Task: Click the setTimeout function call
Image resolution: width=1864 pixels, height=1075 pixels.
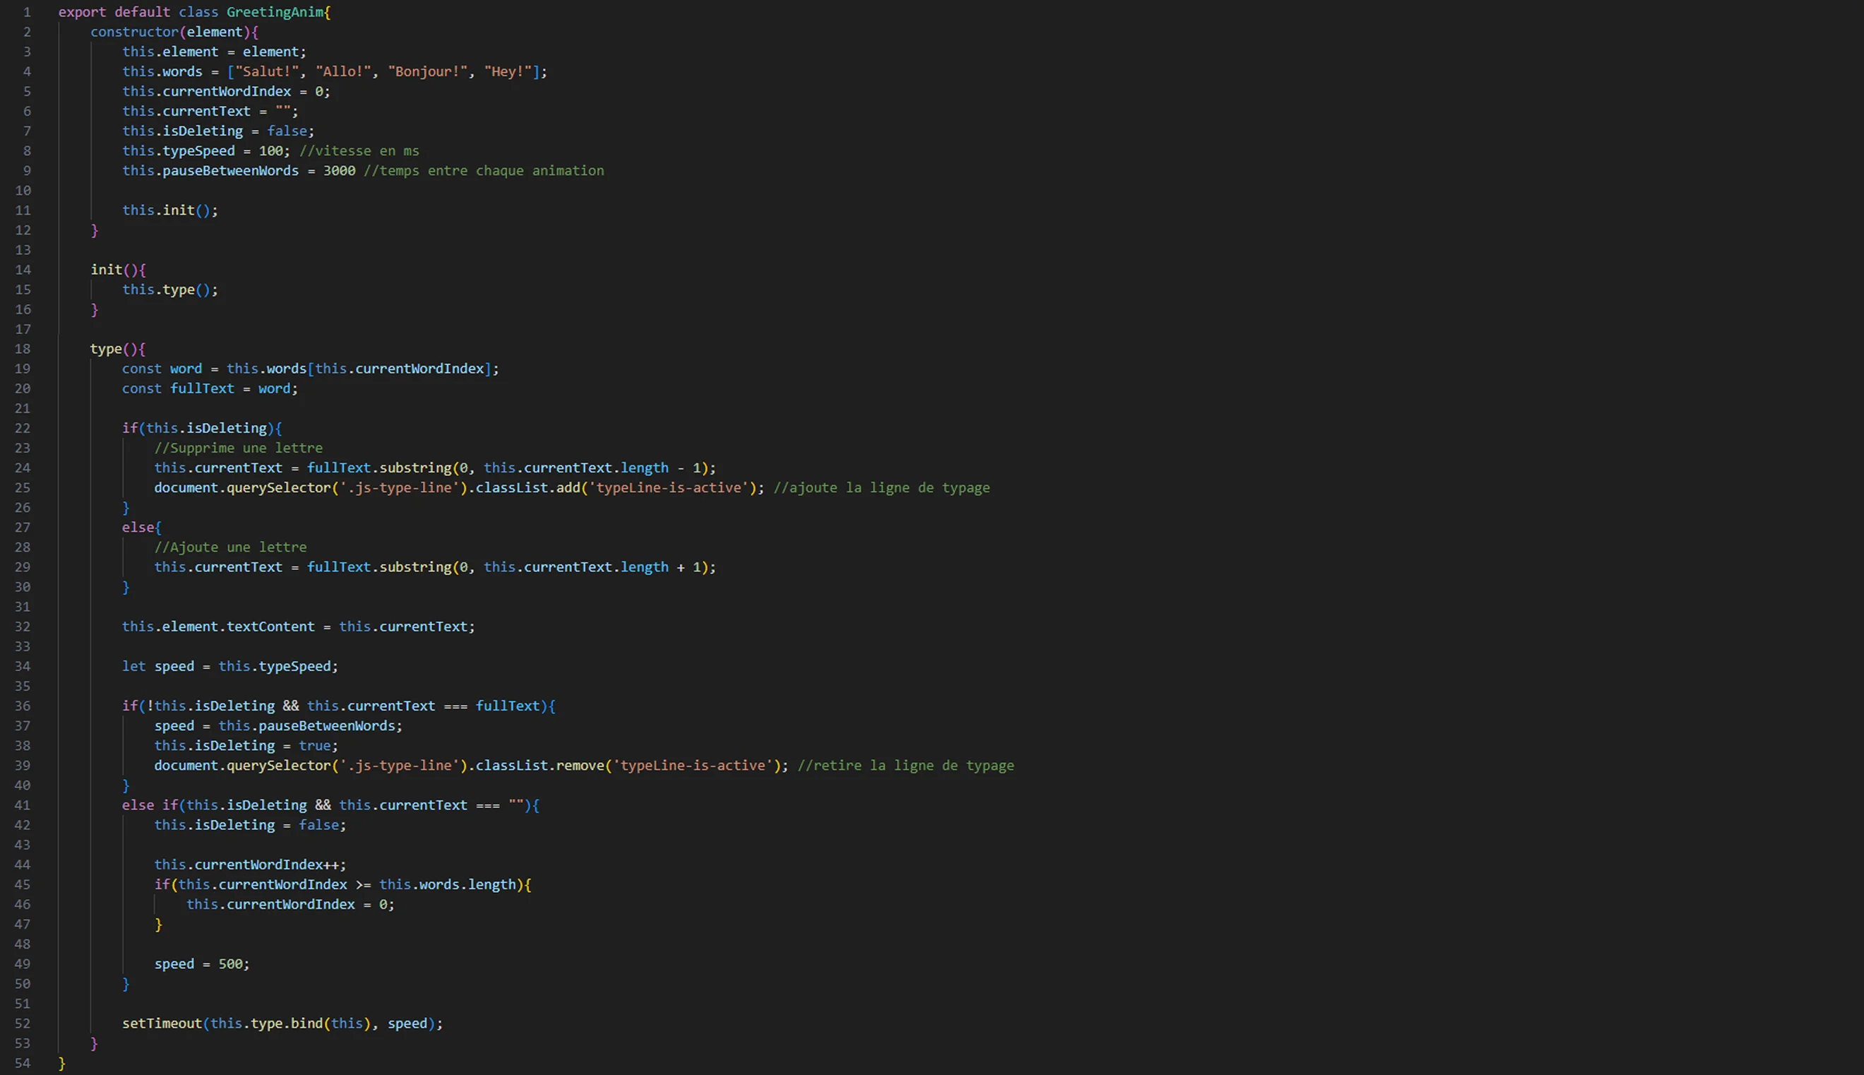Action: tap(162, 1023)
